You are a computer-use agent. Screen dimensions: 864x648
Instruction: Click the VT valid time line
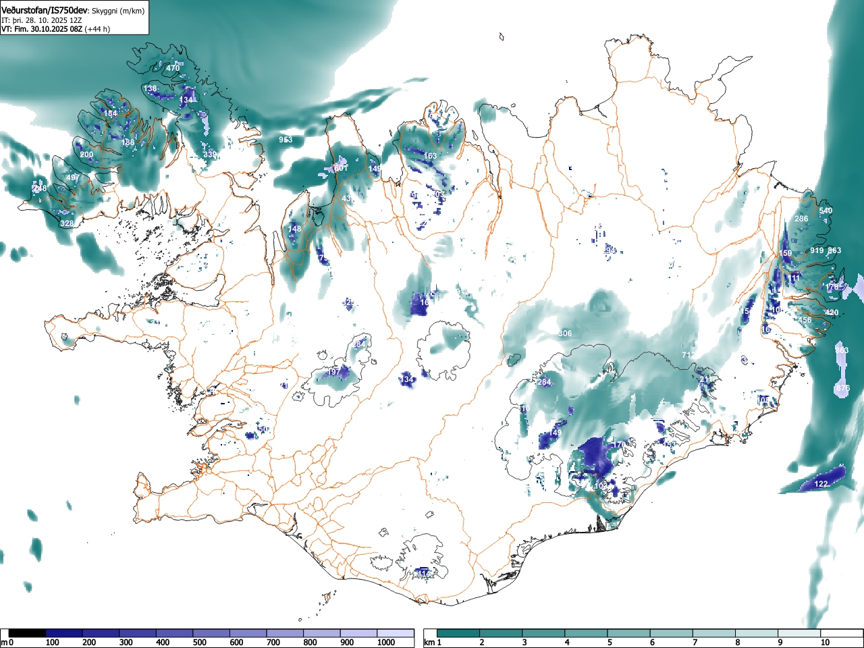pyautogui.click(x=55, y=29)
